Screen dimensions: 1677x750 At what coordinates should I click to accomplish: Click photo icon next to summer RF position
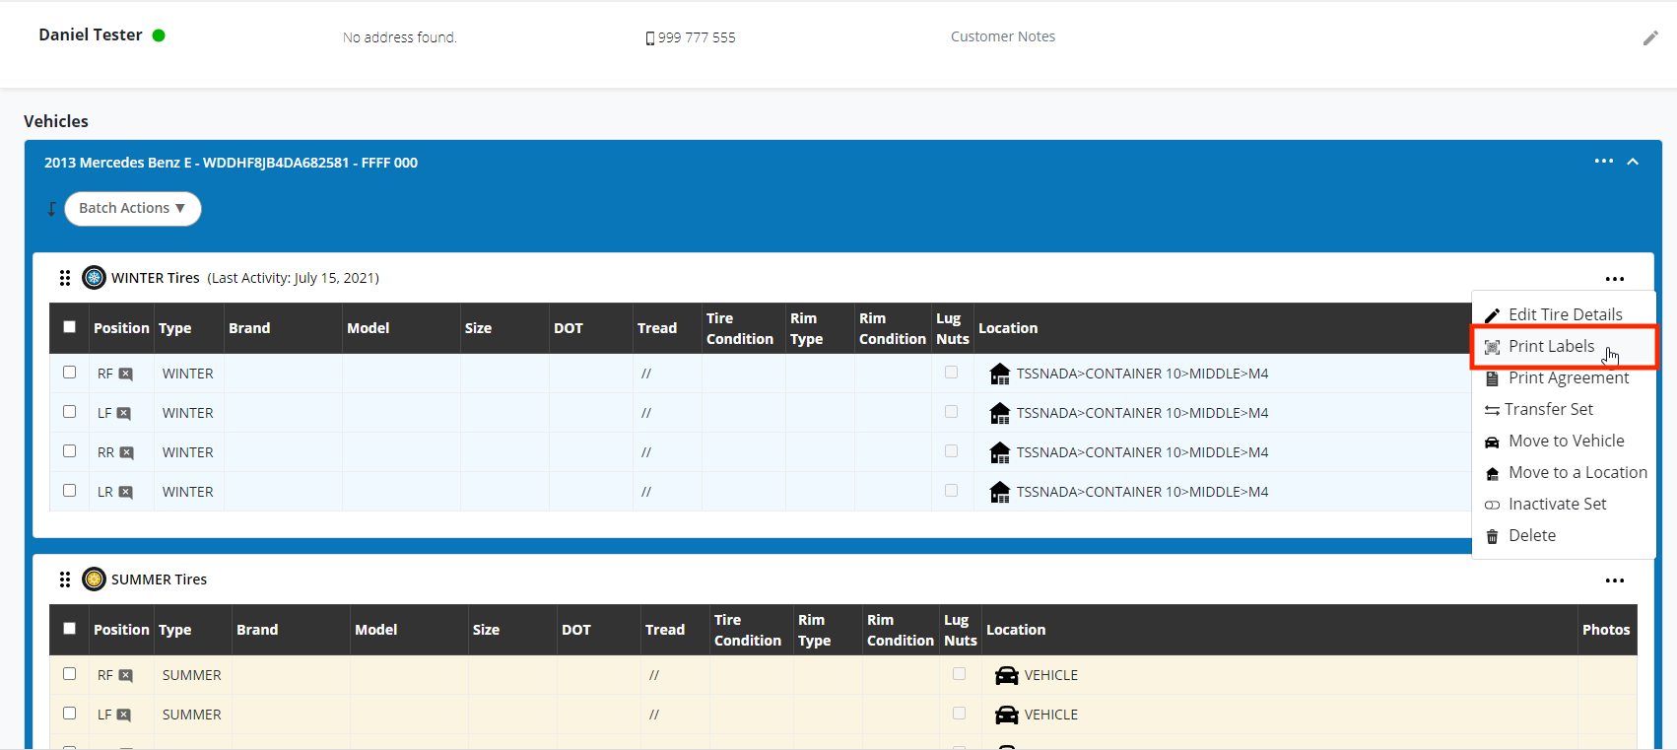click(125, 676)
